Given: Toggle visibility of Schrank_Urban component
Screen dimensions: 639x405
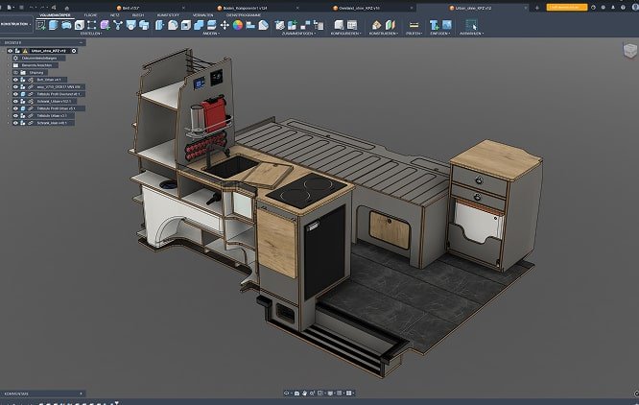Looking at the screenshot, I should coord(16,101).
